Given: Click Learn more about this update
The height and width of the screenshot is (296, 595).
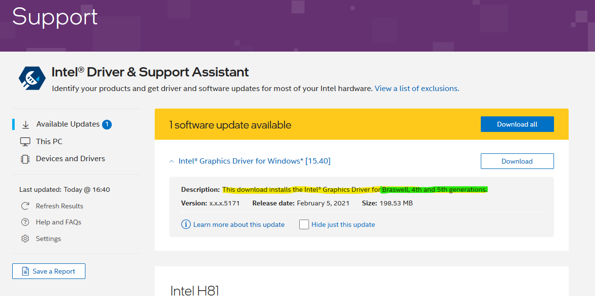Looking at the screenshot, I should [x=239, y=224].
